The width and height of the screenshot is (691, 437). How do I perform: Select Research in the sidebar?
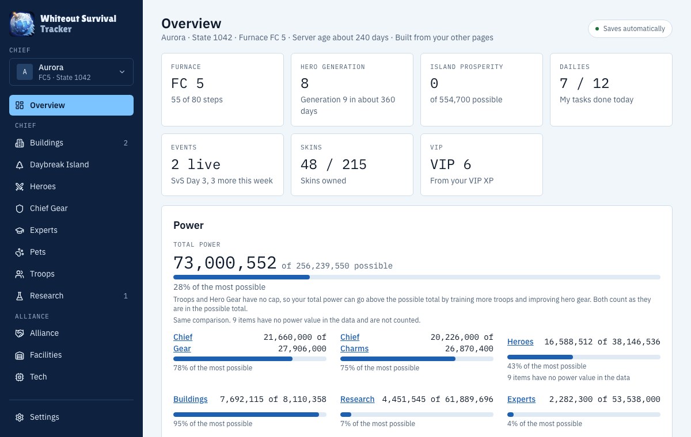click(x=71, y=296)
